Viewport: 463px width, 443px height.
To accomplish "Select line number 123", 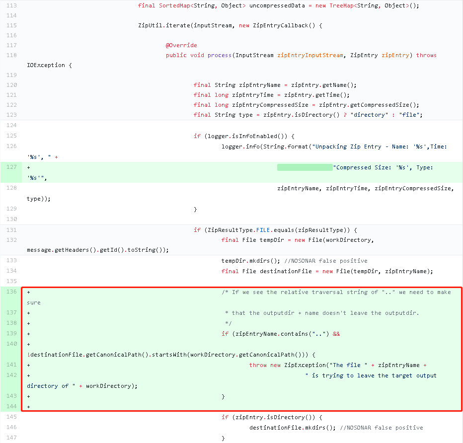I will tap(11, 115).
